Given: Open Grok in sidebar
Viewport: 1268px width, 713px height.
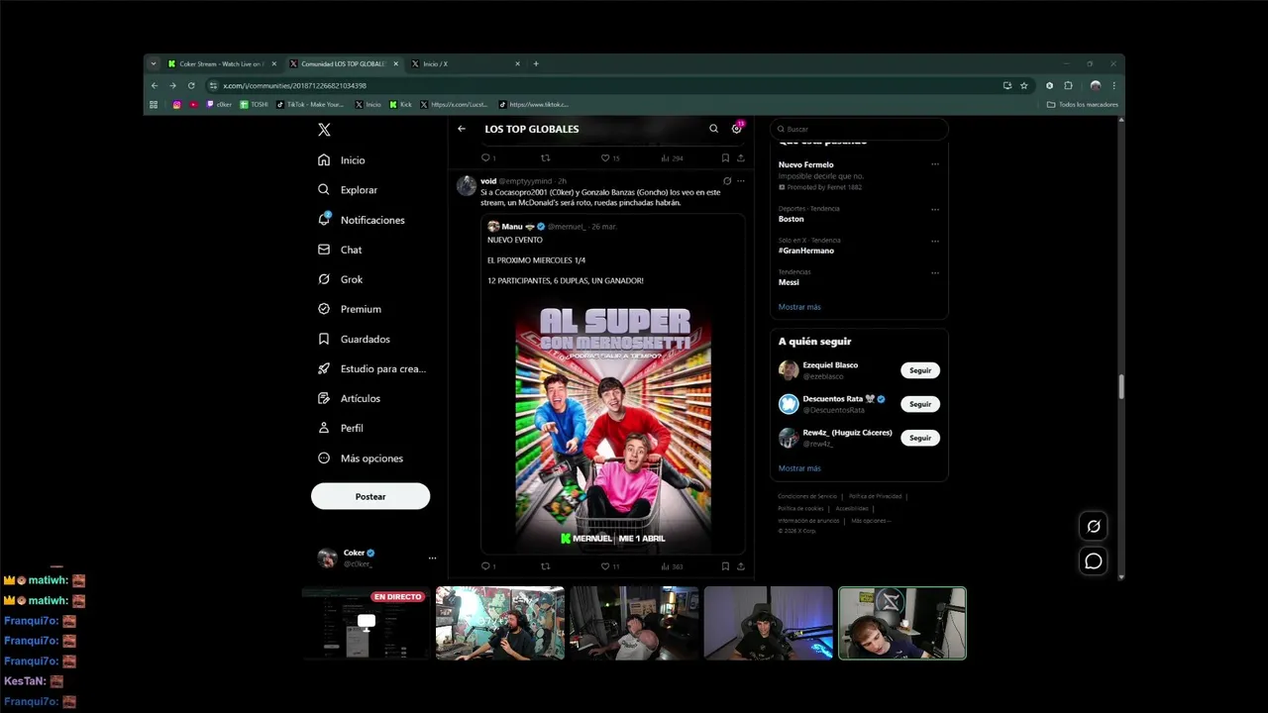Looking at the screenshot, I should pos(341,279).
